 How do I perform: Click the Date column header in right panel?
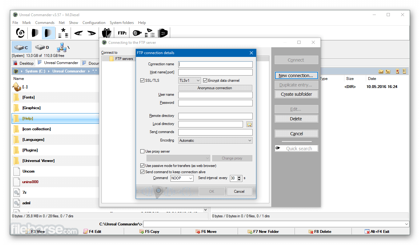pos(372,79)
